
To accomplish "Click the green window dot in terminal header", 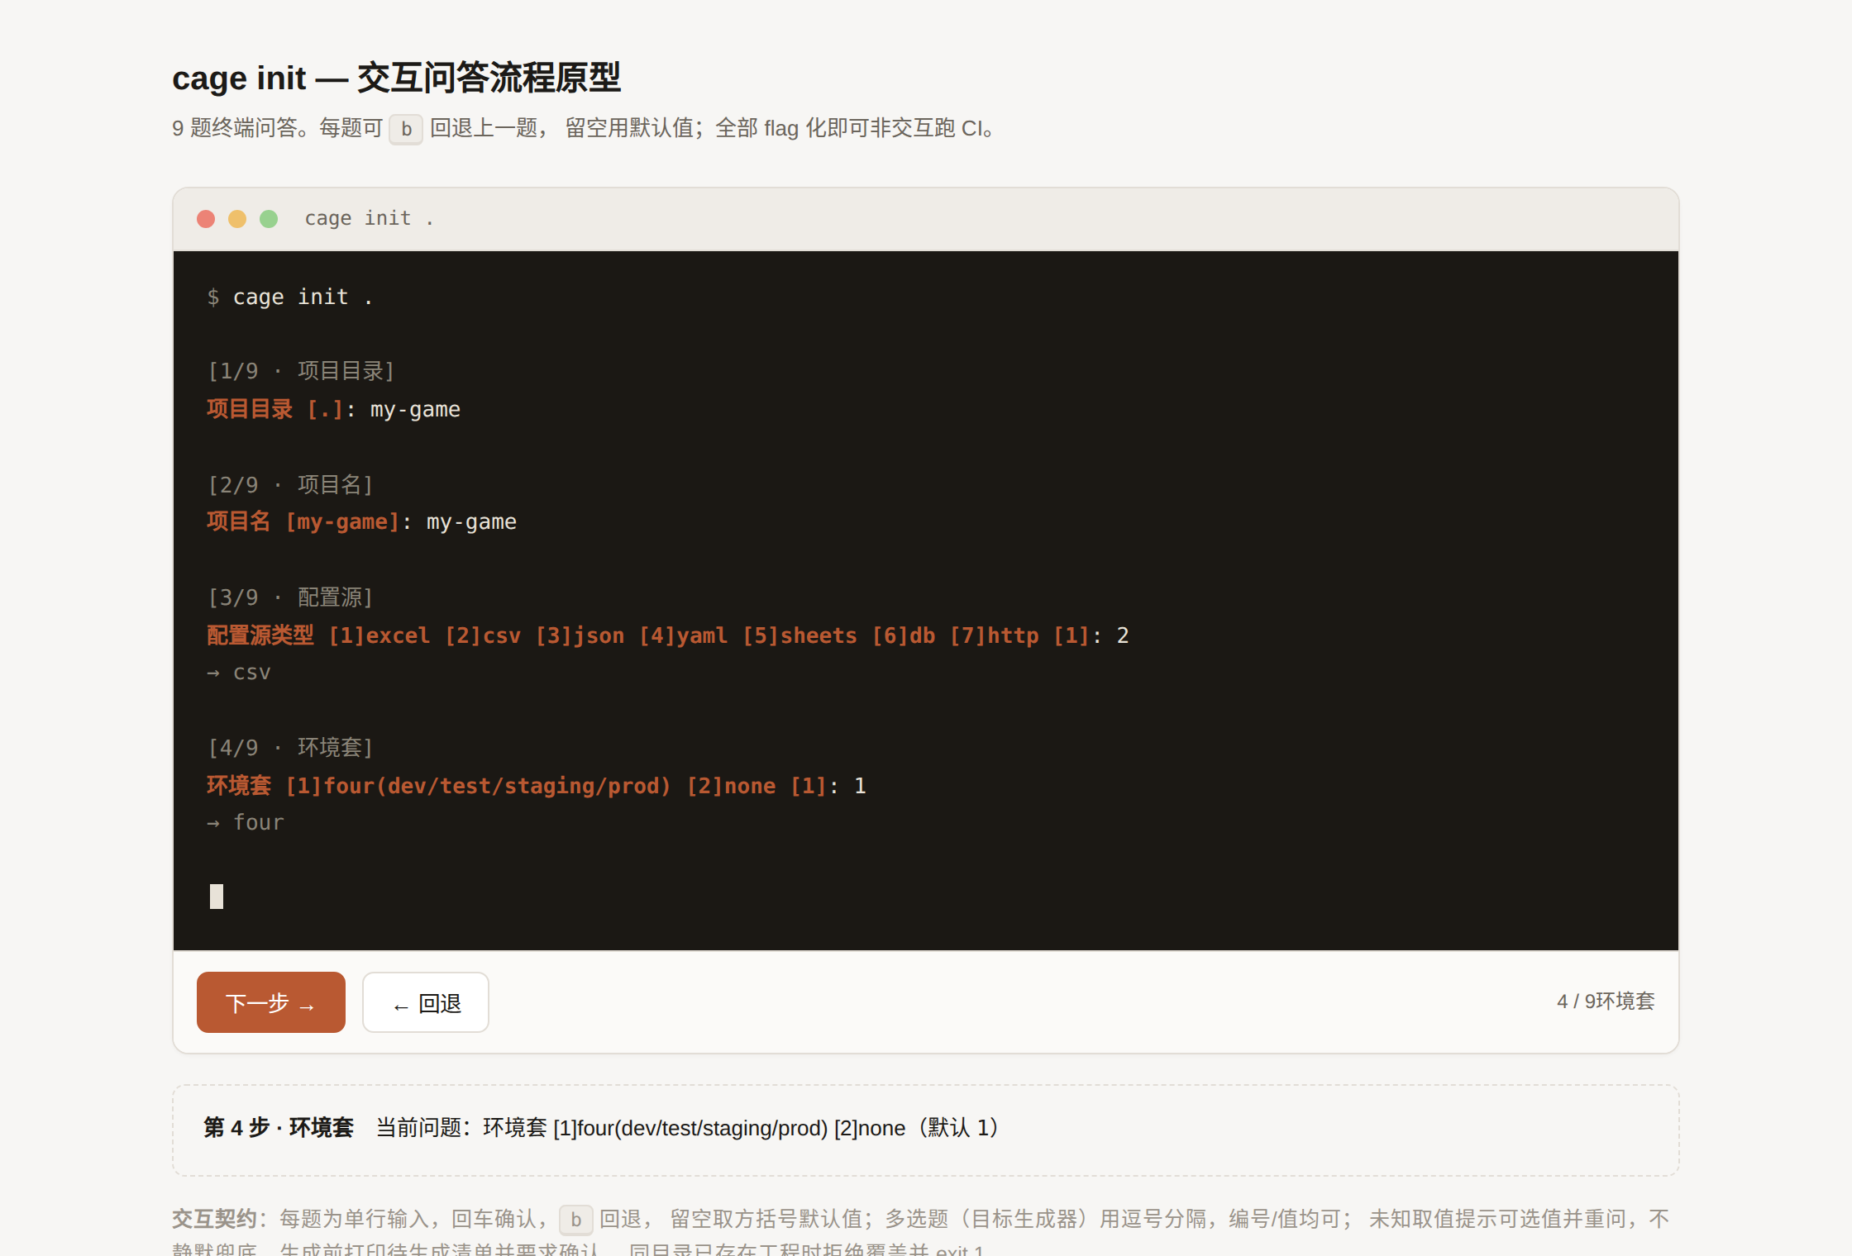I will point(269,219).
